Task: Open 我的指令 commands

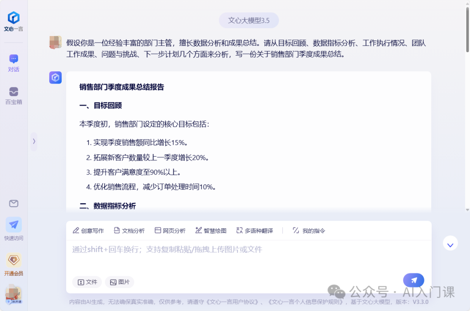Action: pos(309,231)
